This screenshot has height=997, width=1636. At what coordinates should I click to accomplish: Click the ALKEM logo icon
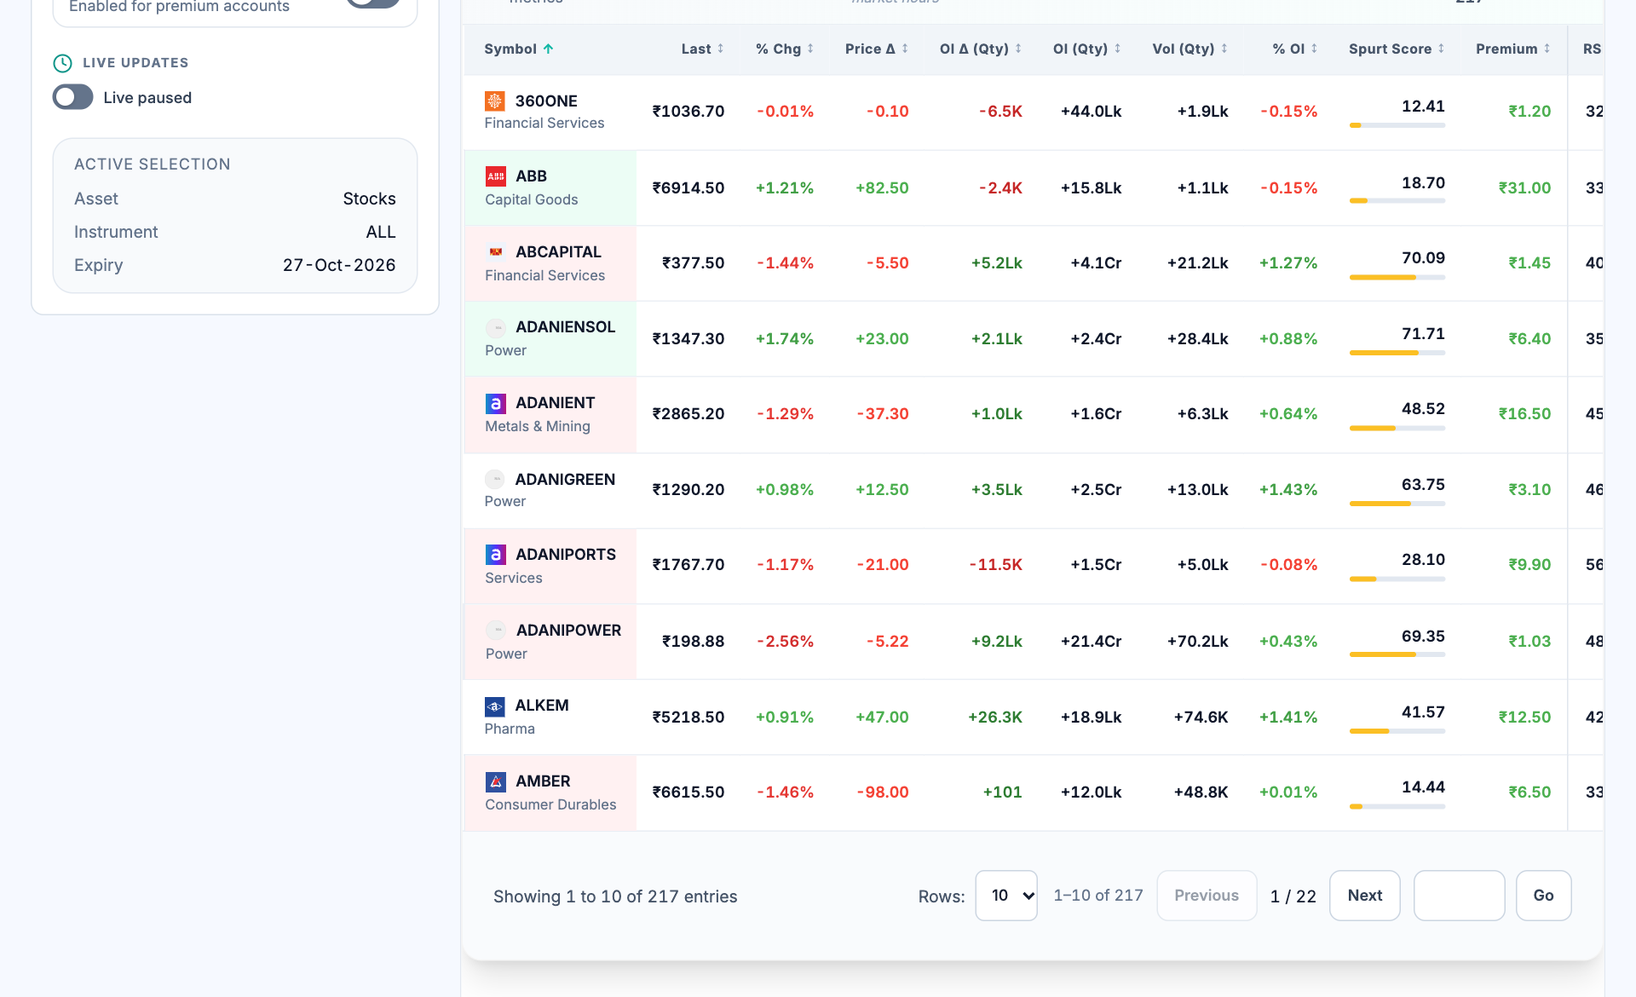pyautogui.click(x=495, y=706)
